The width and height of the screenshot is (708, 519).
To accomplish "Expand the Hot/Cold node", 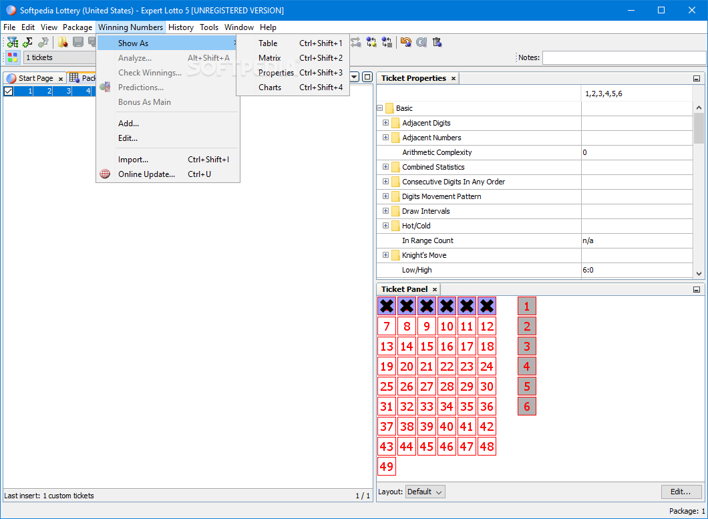I will pos(385,225).
